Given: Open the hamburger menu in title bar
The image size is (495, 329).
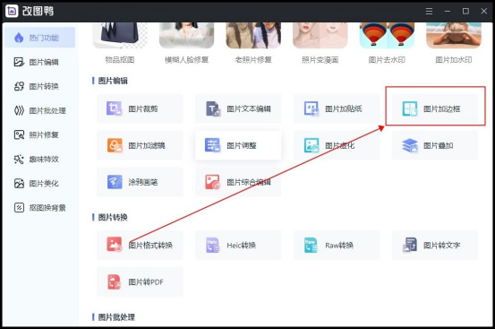Looking at the screenshot, I should pos(429,12).
